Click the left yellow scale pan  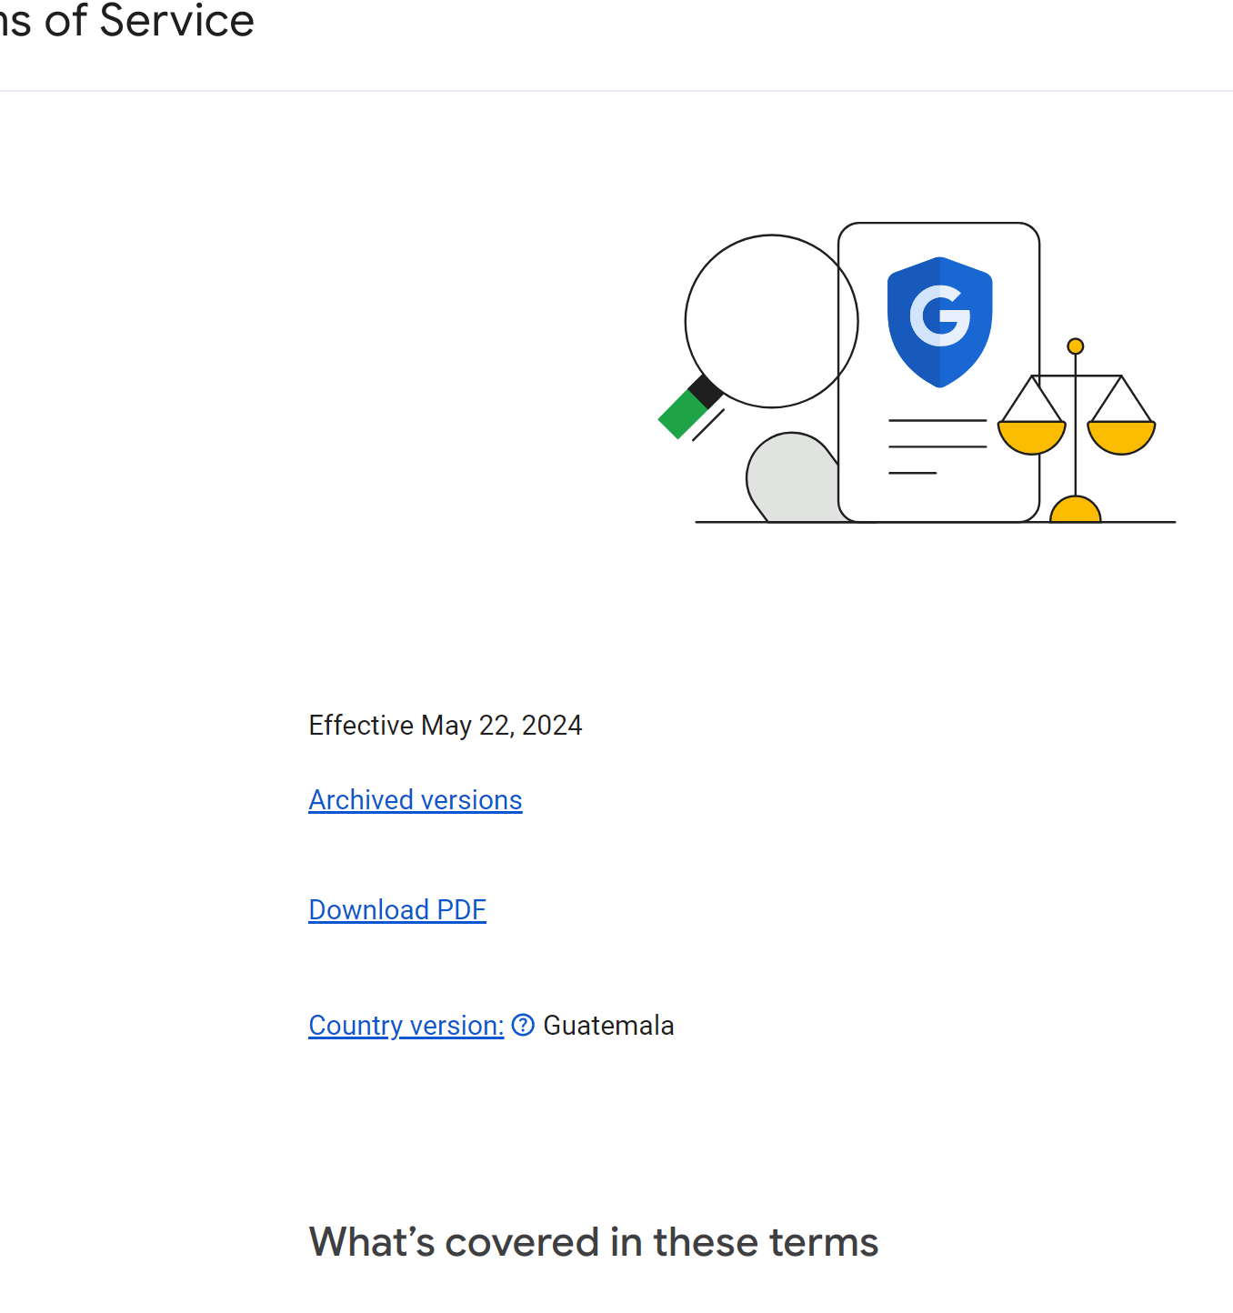(1031, 437)
